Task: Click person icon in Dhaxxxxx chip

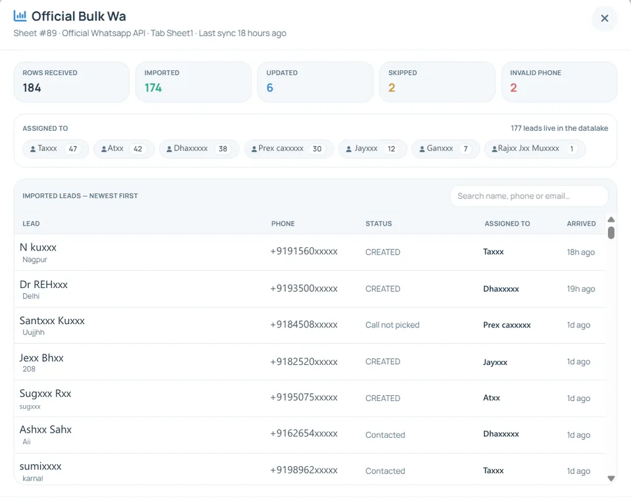Action: click(170, 149)
